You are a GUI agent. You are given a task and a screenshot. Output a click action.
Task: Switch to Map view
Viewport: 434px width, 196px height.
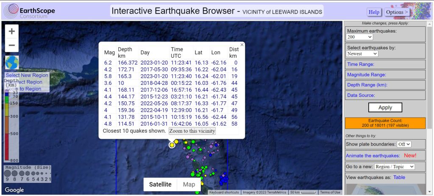pos(189,185)
